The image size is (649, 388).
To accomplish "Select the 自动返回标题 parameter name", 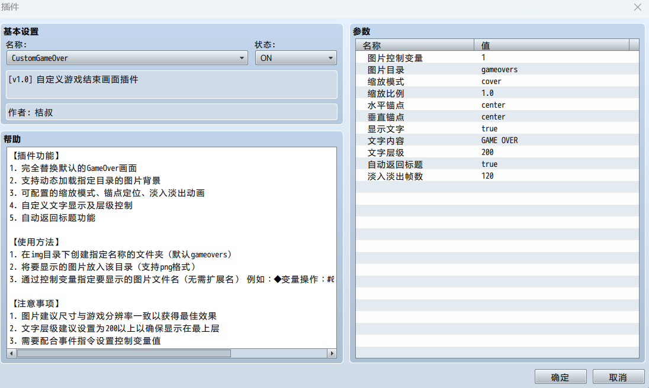I will pos(396,164).
